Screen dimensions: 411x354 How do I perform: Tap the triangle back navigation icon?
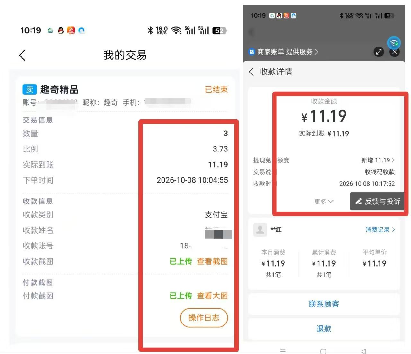click(x=363, y=351)
